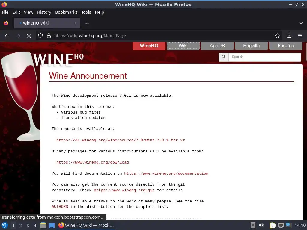This screenshot has height=230, width=307.
Task: Click the volume speaker tray icon
Action: click(x=261, y=225)
